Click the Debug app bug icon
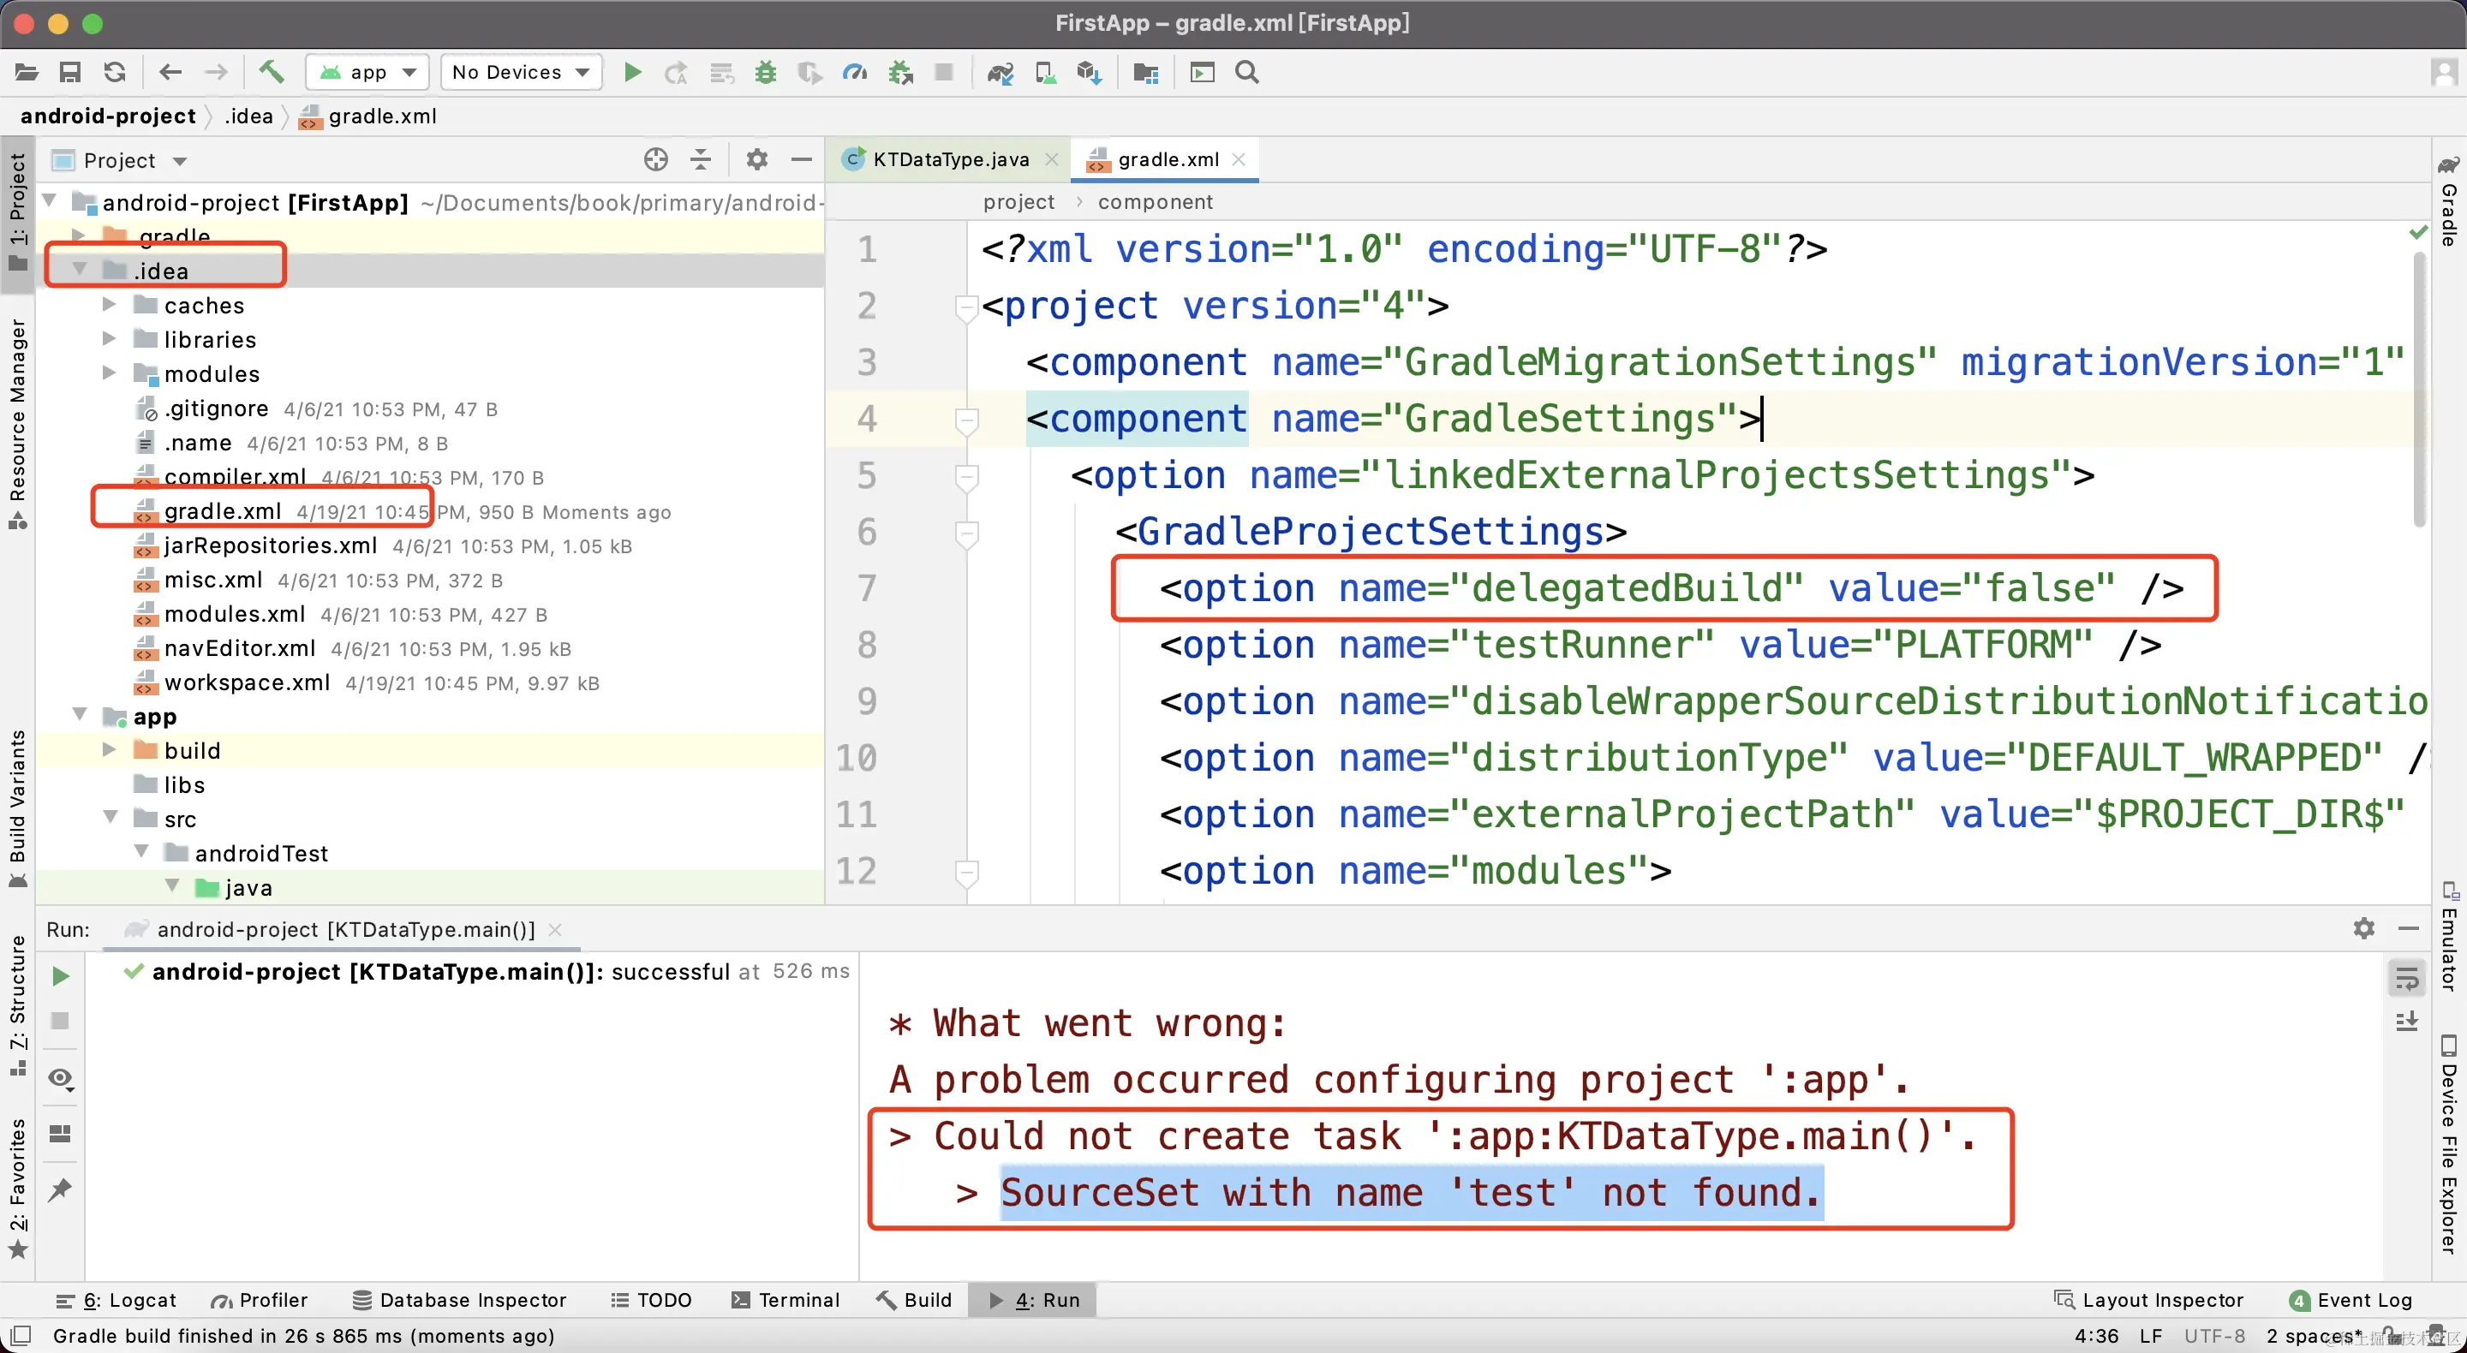This screenshot has height=1353, width=2467. [765, 73]
